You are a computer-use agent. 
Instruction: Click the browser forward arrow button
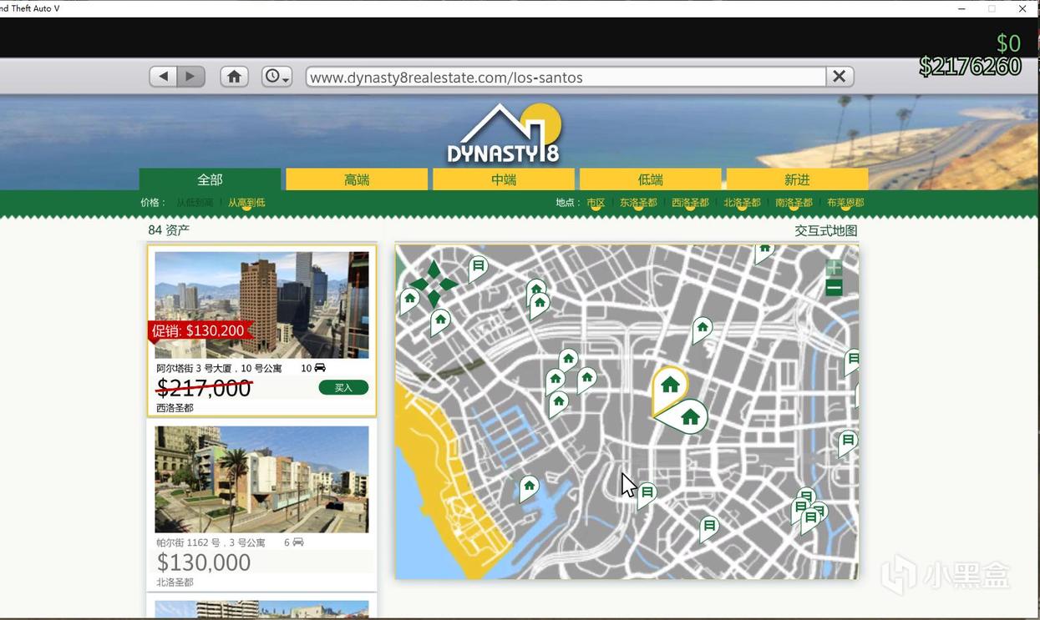coord(191,77)
